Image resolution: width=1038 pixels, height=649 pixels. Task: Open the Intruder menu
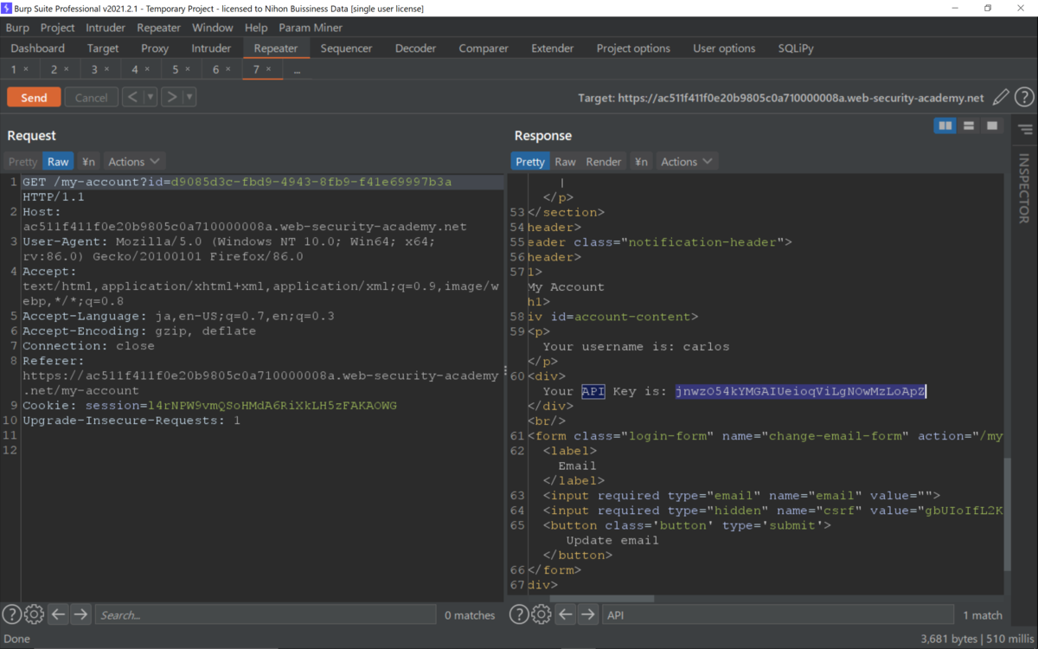click(106, 28)
